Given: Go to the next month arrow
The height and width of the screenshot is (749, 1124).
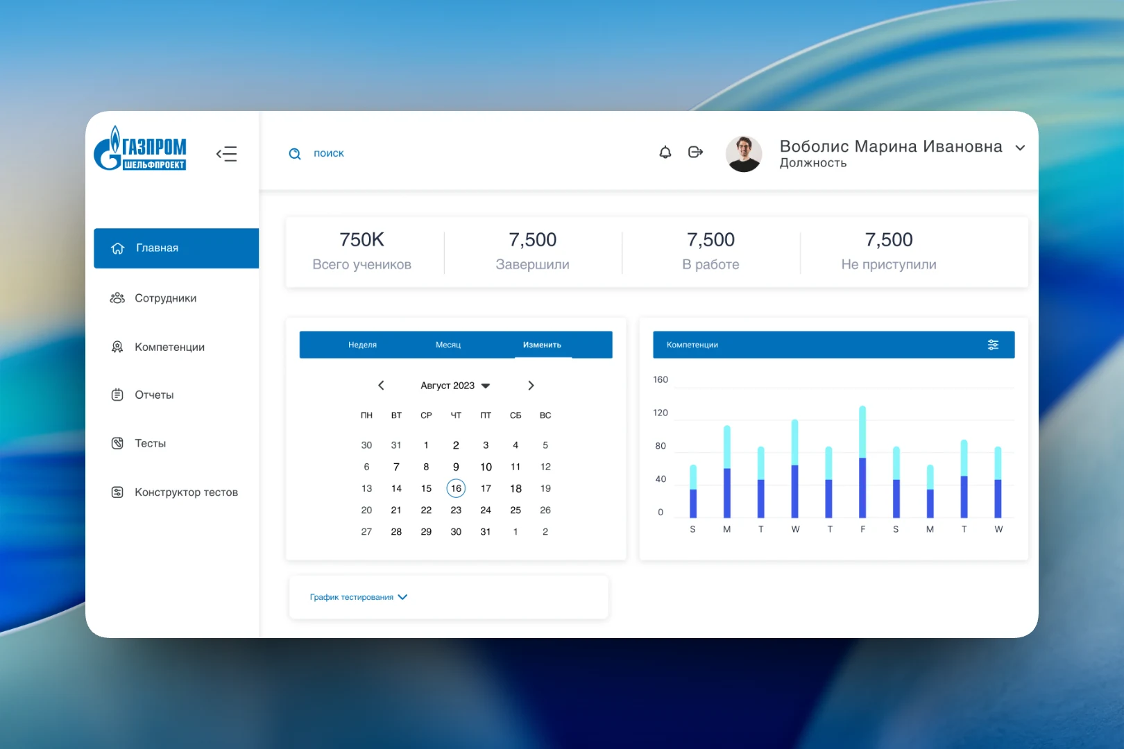Looking at the screenshot, I should point(531,386).
